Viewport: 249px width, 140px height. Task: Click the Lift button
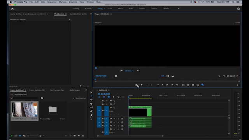[x=183, y=85]
